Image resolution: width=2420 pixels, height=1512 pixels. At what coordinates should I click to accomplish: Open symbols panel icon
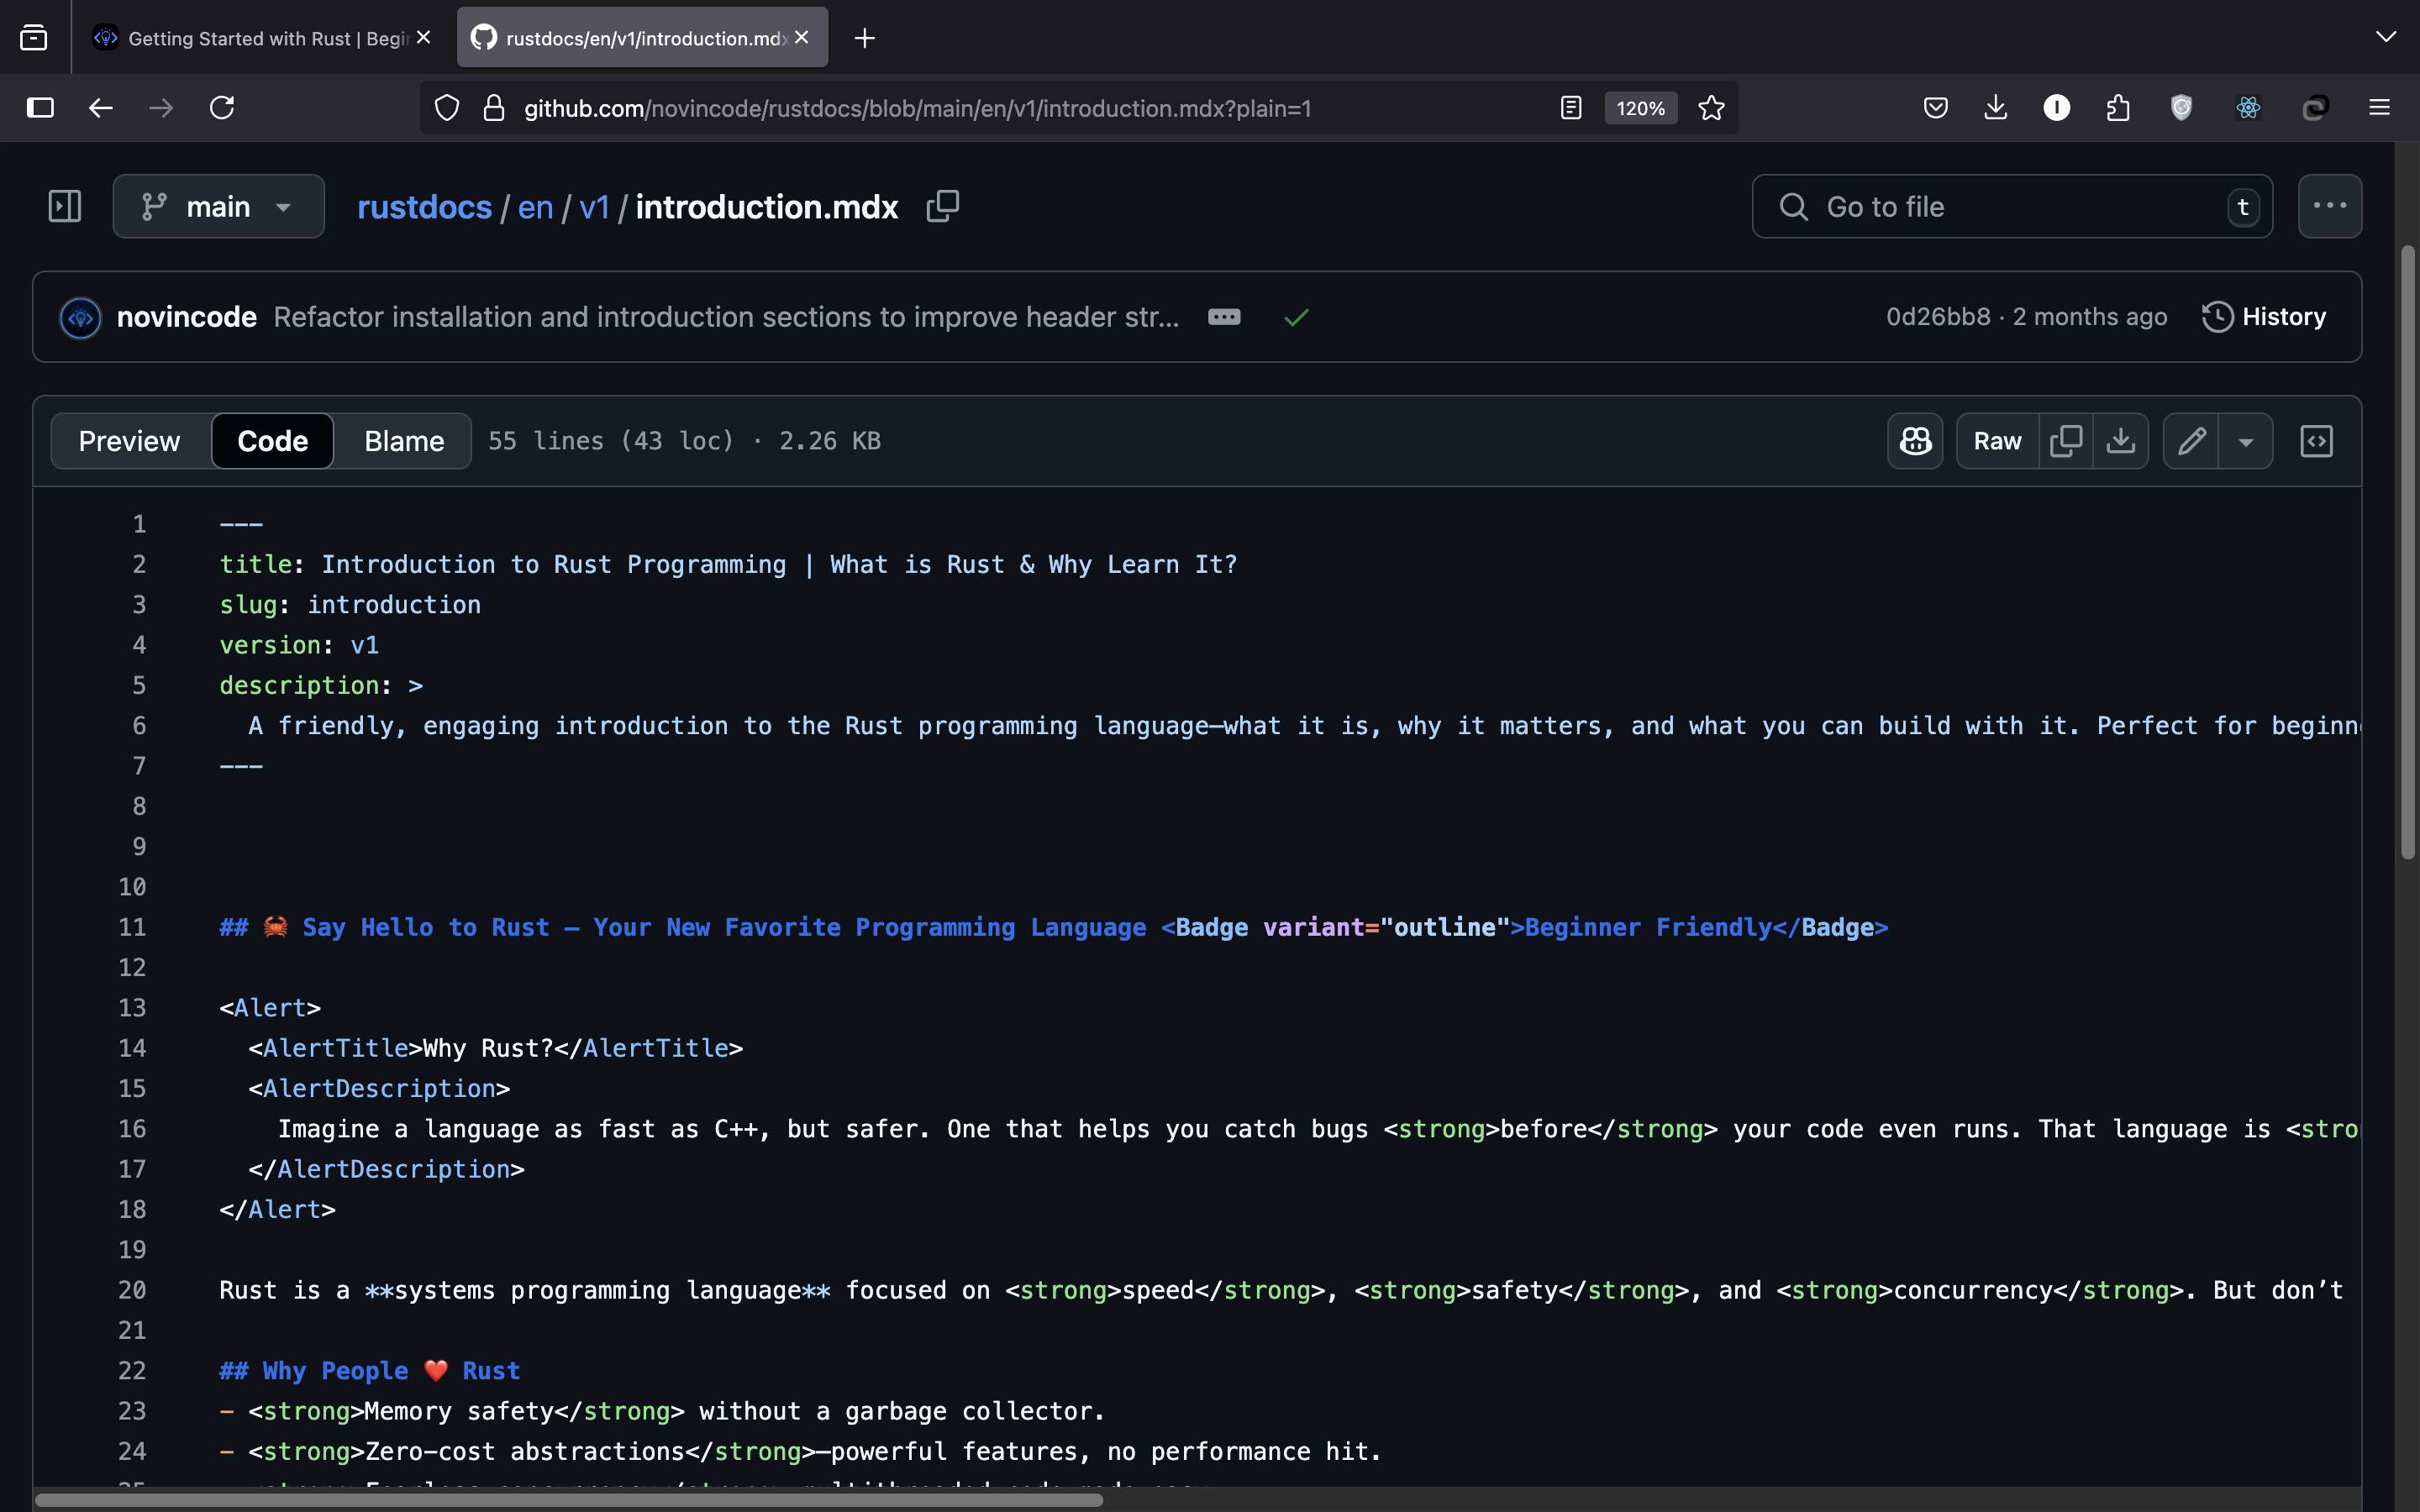tap(2316, 441)
